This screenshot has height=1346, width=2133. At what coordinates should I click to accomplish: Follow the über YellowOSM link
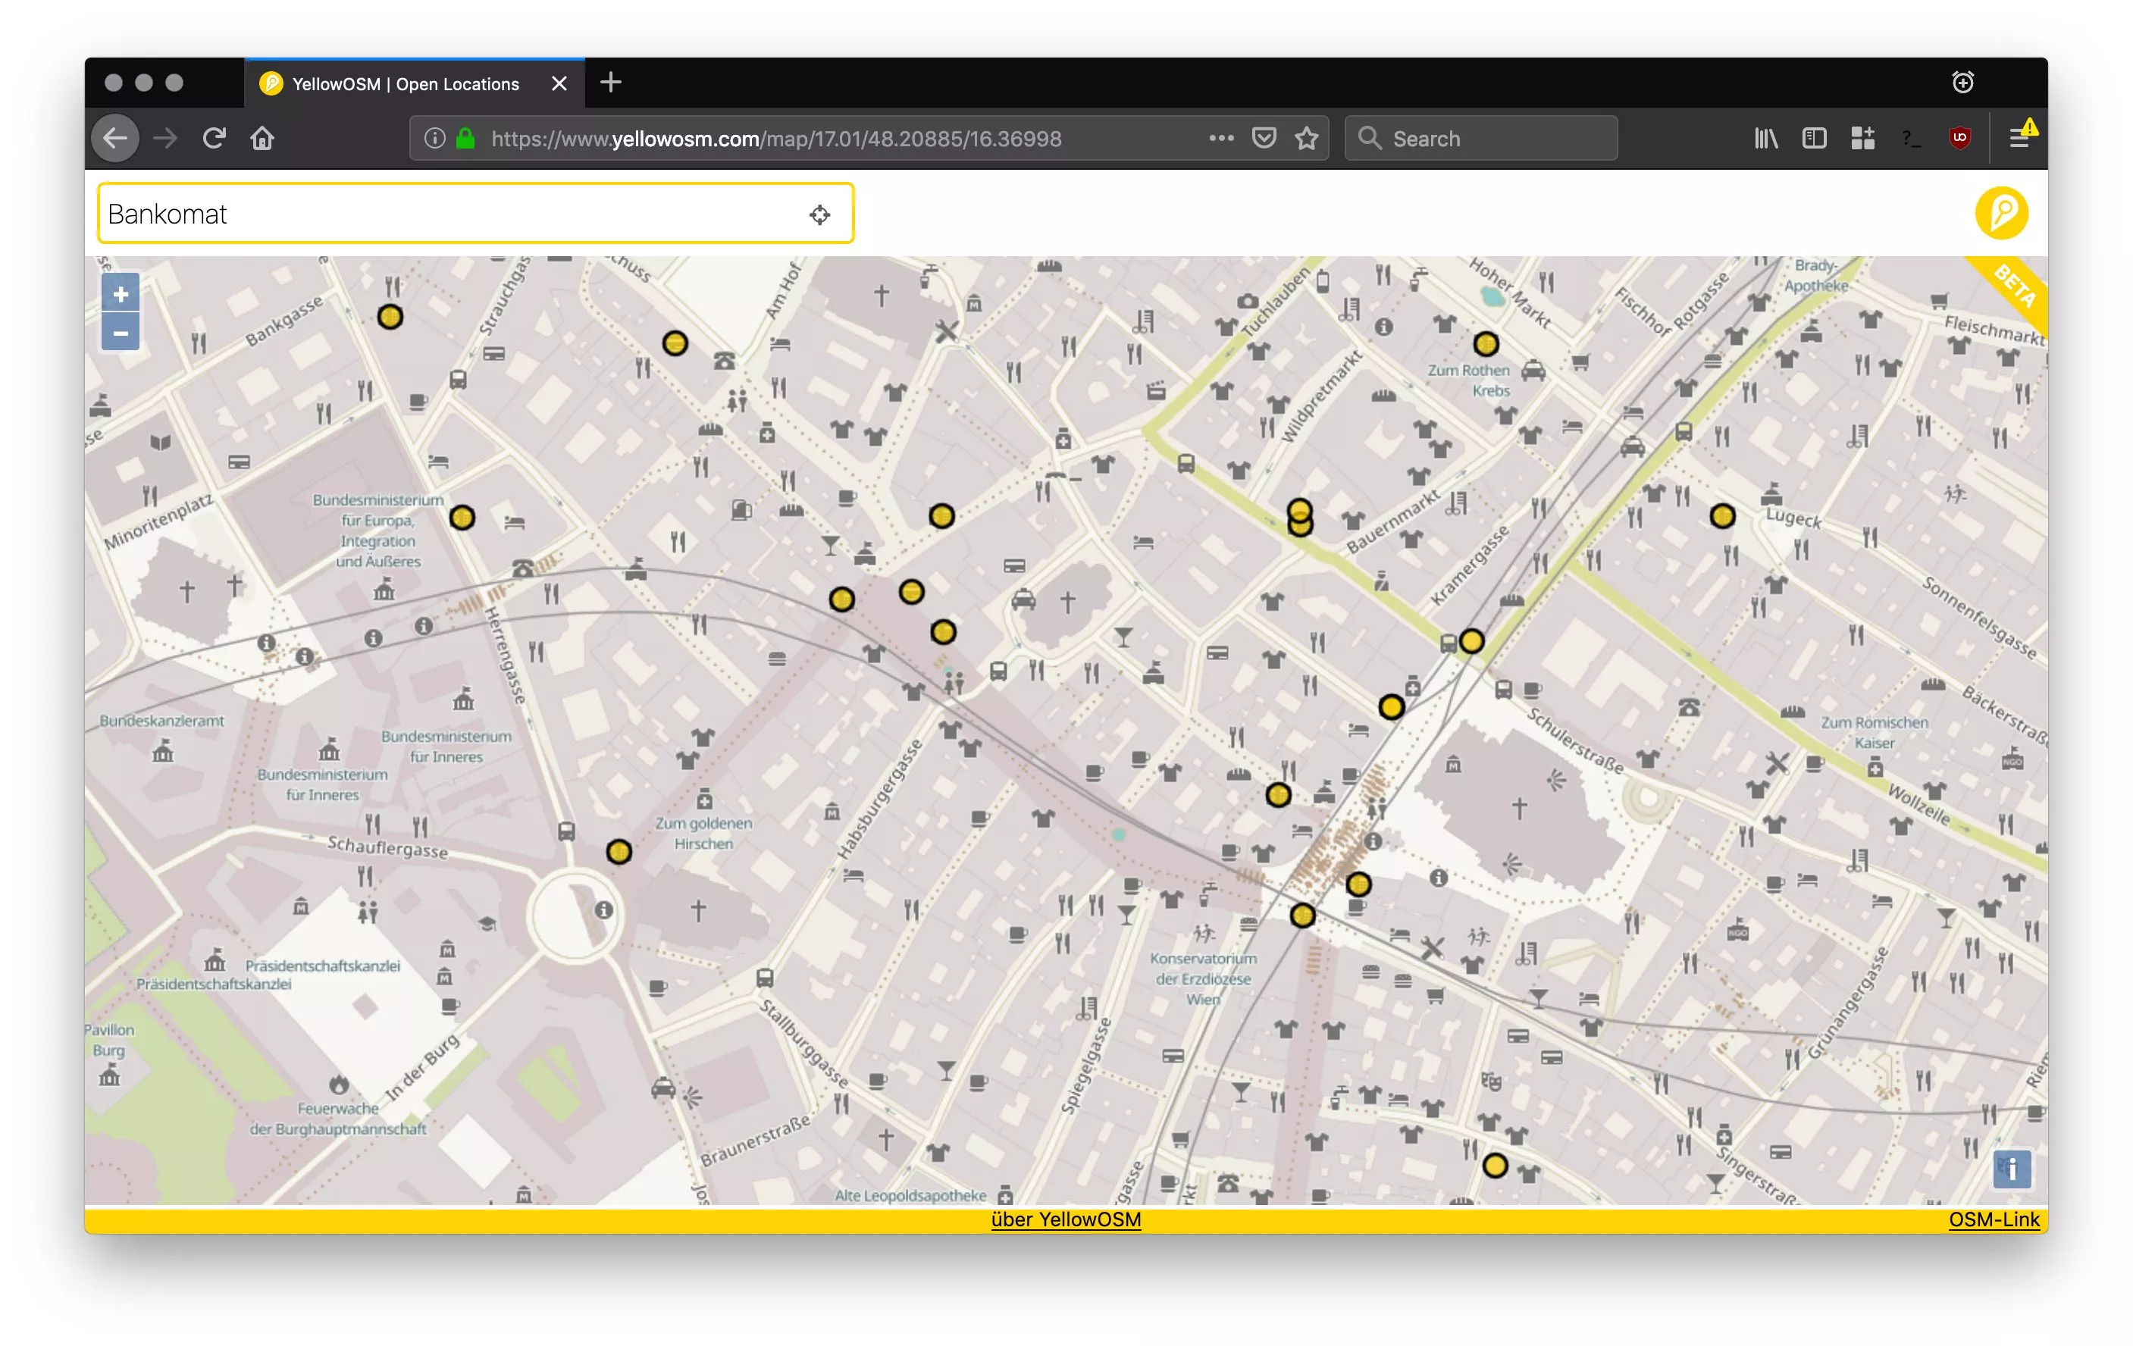point(1065,1219)
